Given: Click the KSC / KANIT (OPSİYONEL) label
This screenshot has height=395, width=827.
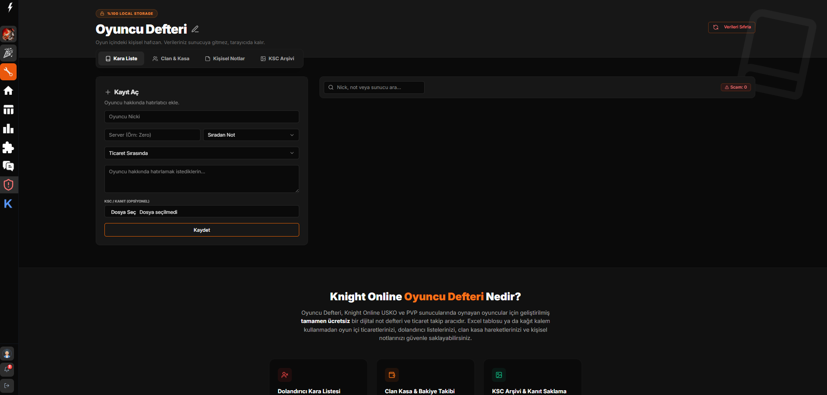Looking at the screenshot, I should pyautogui.click(x=127, y=201).
